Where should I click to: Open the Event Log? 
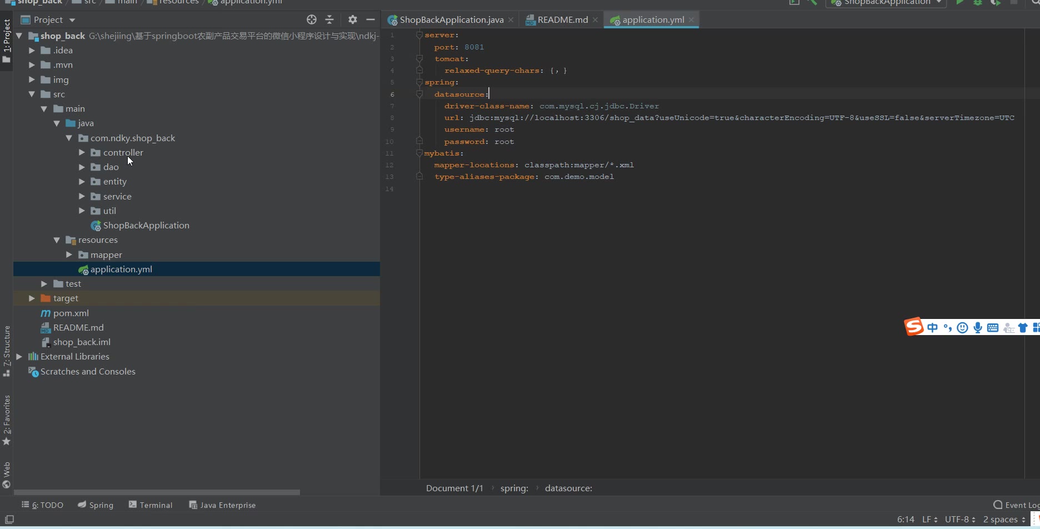(x=1016, y=505)
